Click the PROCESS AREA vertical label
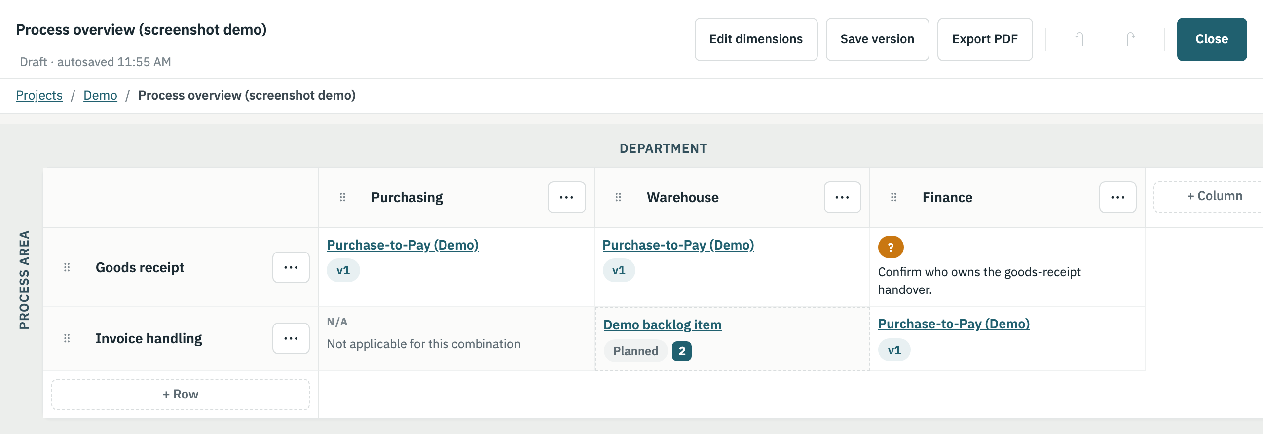Image resolution: width=1263 pixels, height=434 pixels. coord(24,280)
